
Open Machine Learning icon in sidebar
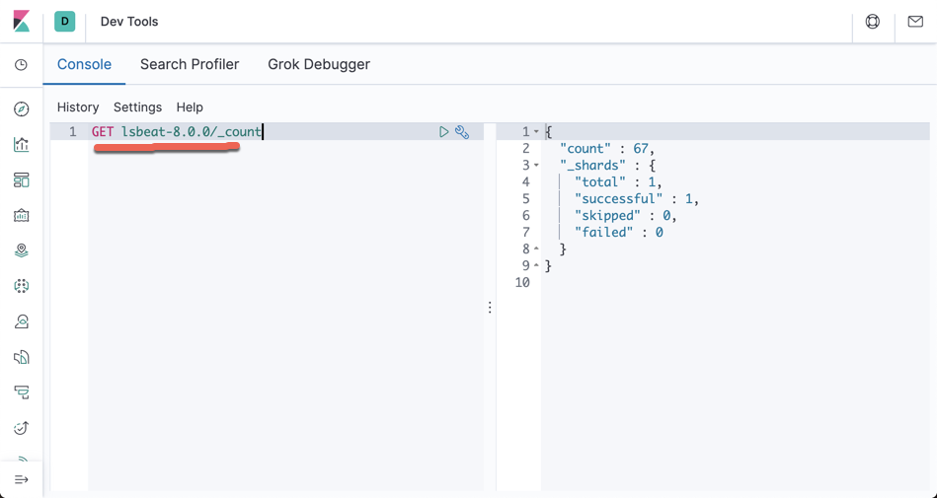point(21,286)
